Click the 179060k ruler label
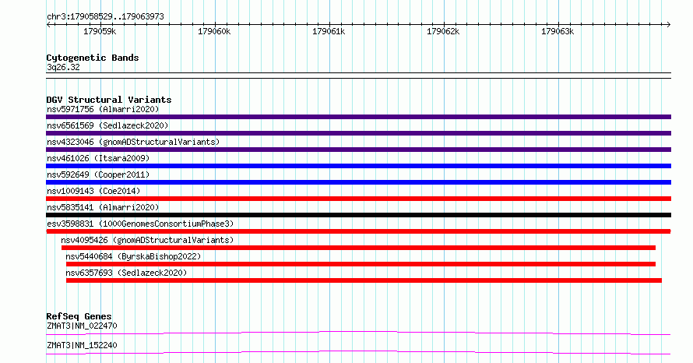This screenshot has height=363, width=693. click(x=214, y=31)
